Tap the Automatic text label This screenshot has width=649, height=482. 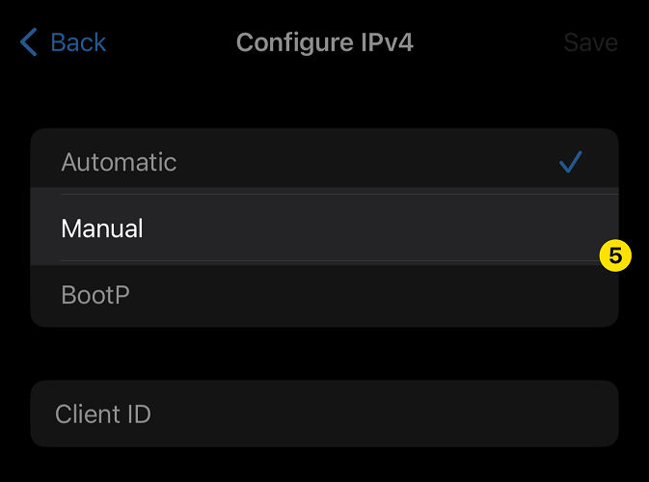tap(119, 162)
